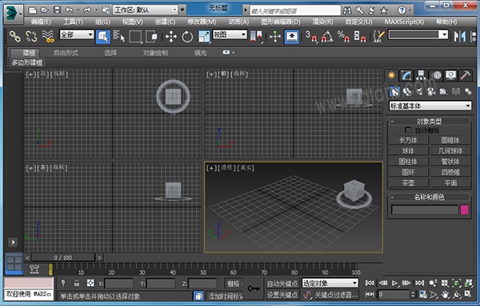Toggle Spinner Snap
Screen dimensions: 480x306
(360, 37)
